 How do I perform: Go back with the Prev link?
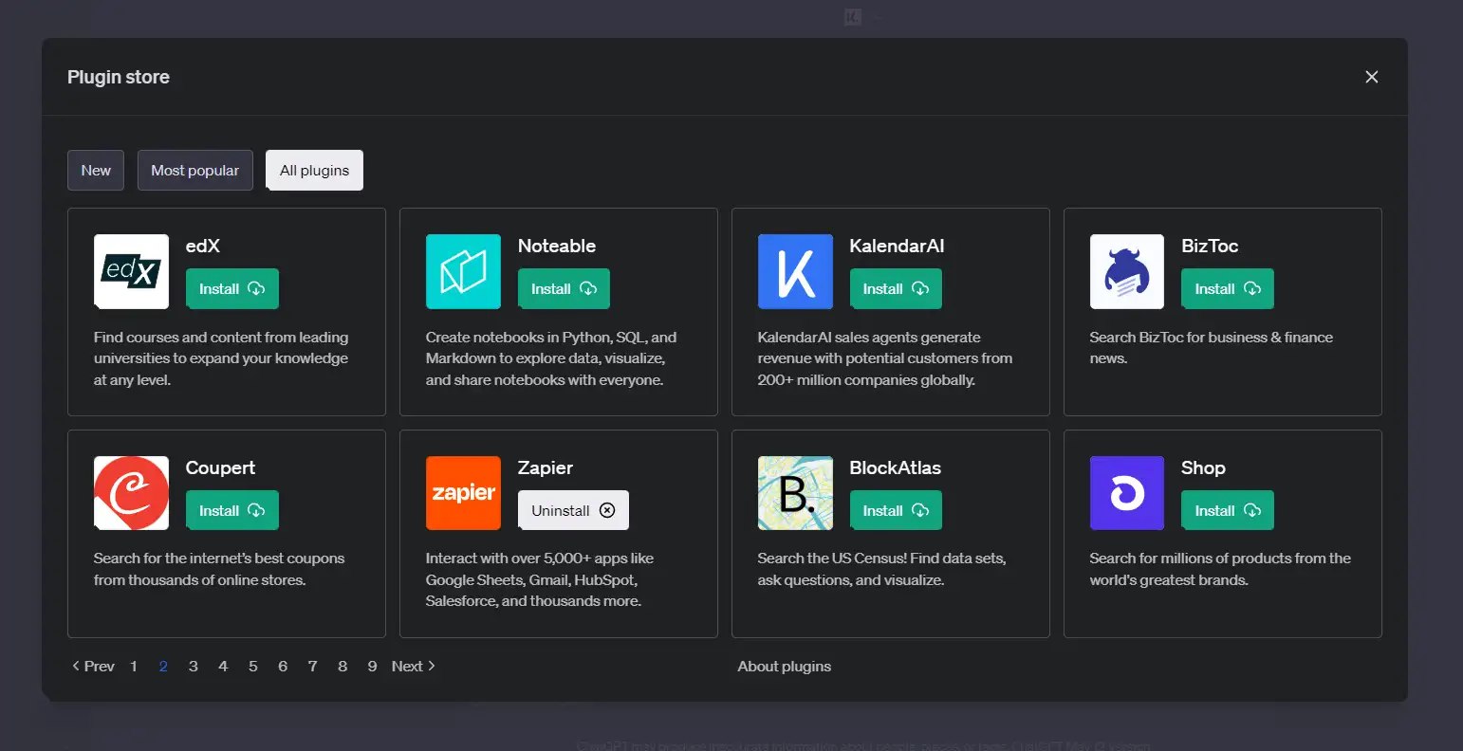(x=94, y=666)
